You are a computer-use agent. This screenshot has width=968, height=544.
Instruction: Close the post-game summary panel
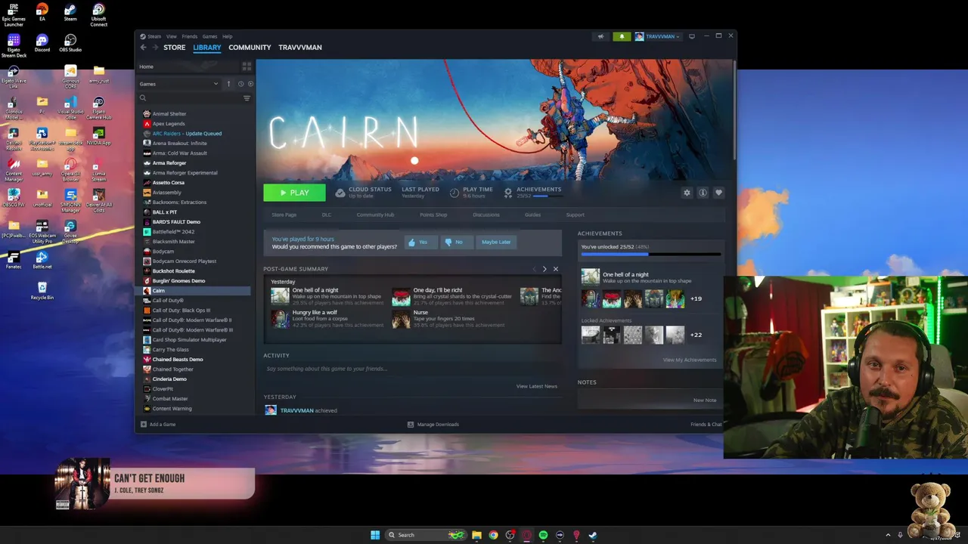coord(555,269)
